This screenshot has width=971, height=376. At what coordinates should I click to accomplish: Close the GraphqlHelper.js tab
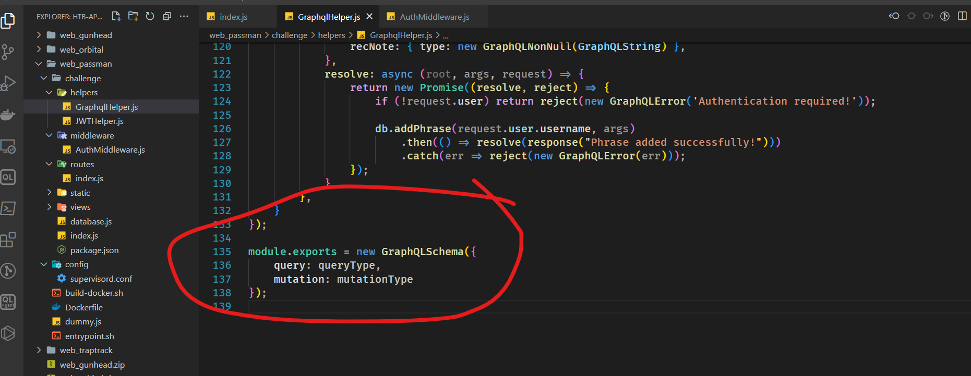369,17
